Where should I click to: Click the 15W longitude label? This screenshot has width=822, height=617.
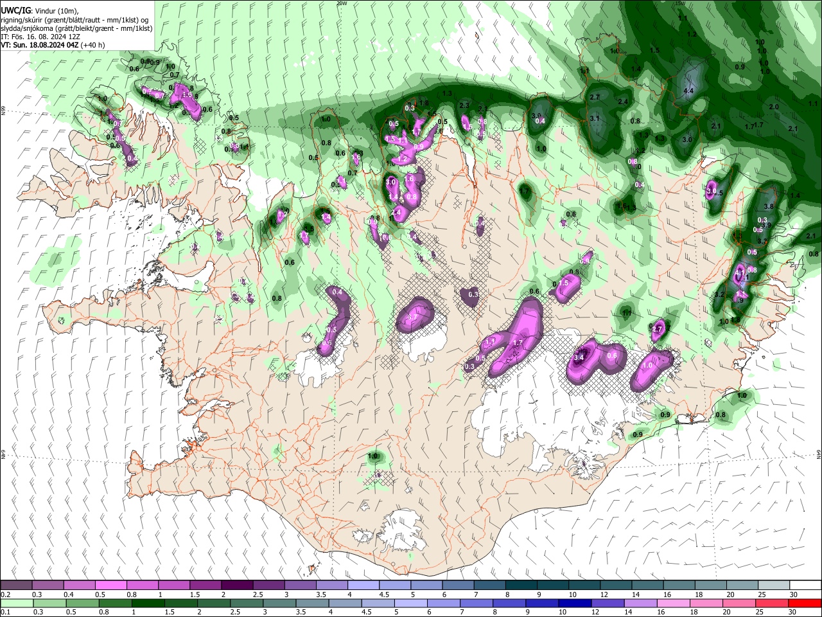pyautogui.click(x=680, y=3)
